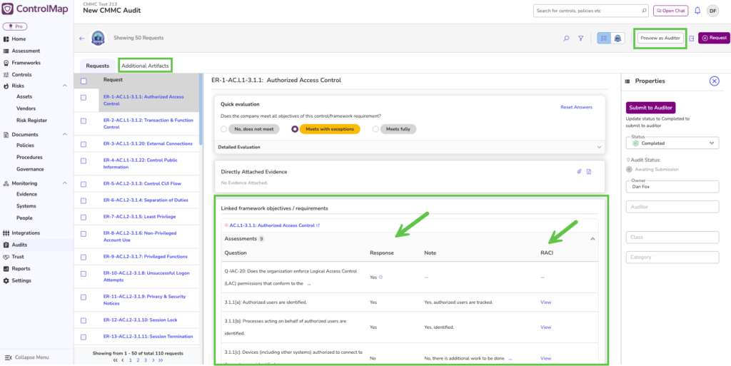
Task: Click the export icon beside Preview as Auditor
Action: (691, 39)
